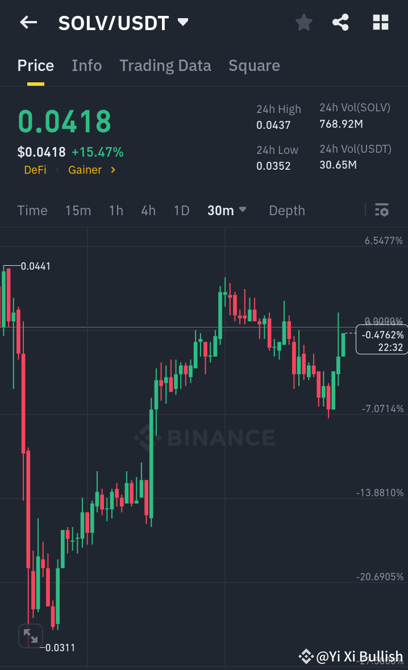Expand chart to fullscreen mode
Screen dimensions: 408x670
click(x=31, y=636)
